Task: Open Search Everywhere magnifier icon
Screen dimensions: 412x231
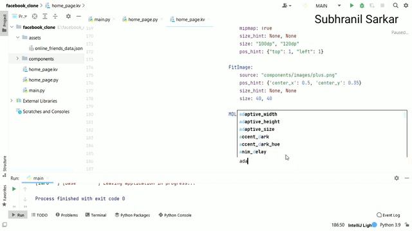Action: click(x=395, y=6)
